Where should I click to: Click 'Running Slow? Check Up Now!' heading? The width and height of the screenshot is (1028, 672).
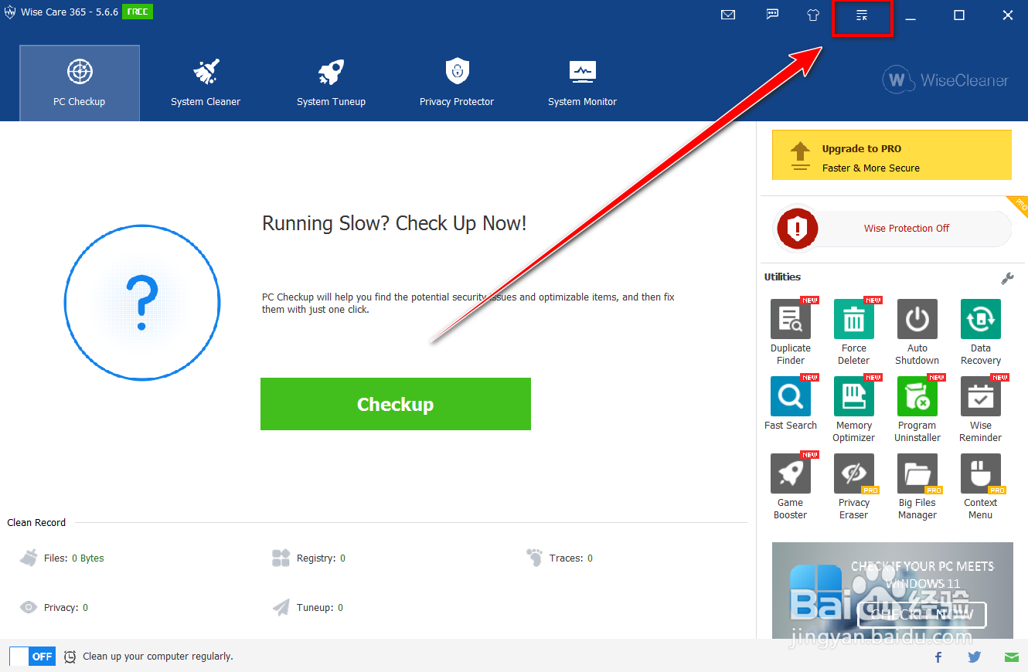pos(394,224)
